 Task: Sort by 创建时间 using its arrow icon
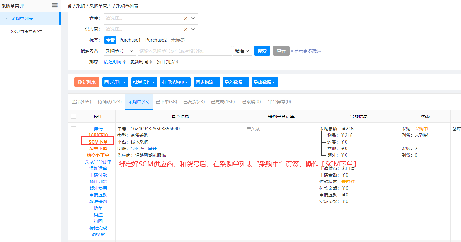point(124,62)
